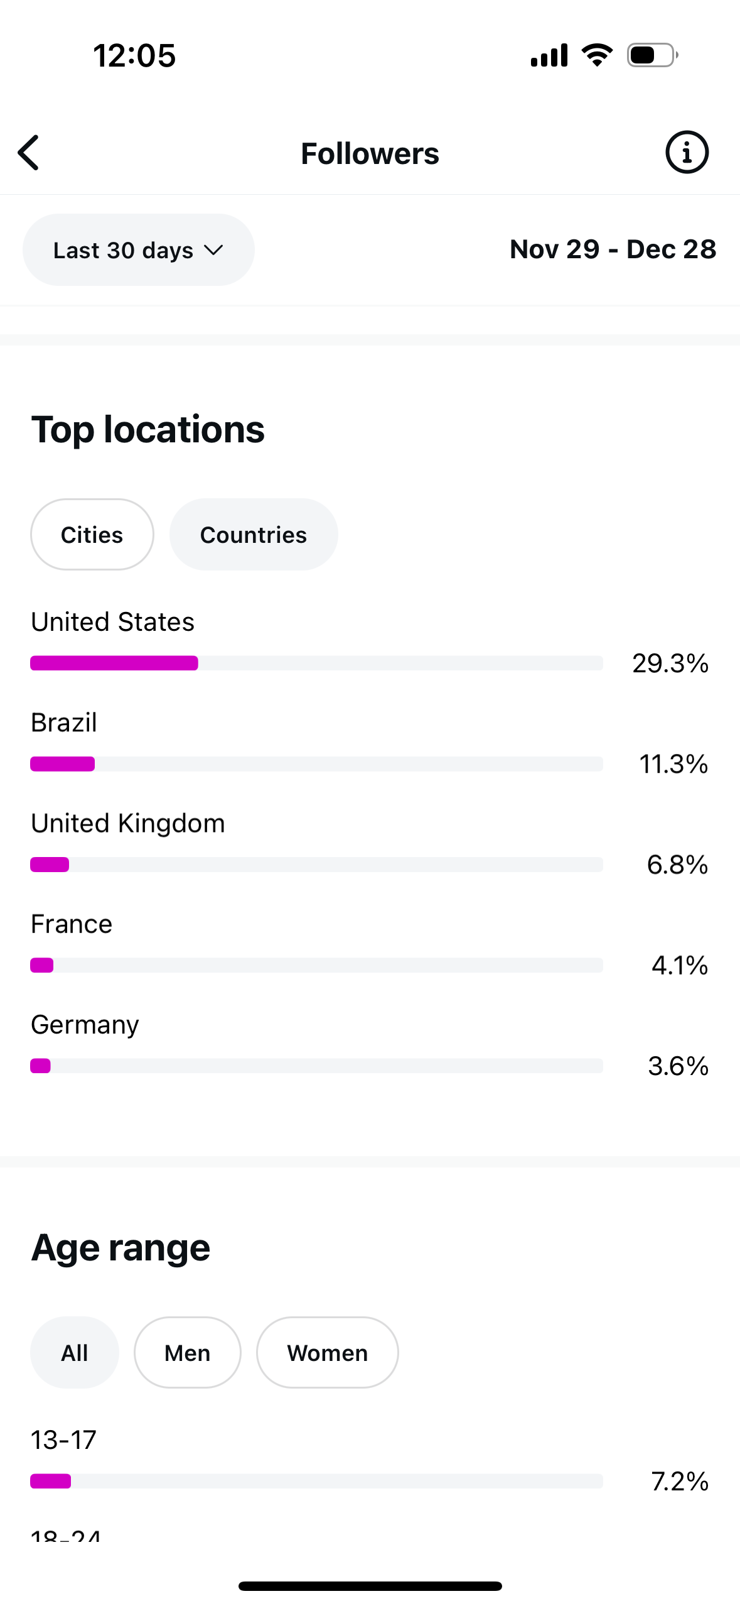Open the info icon

(x=687, y=152)
